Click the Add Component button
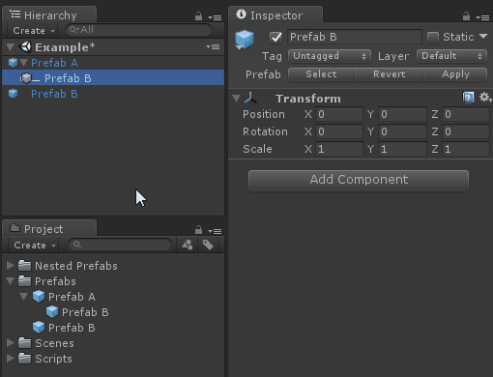Screen dimensions: 493x377 pos(359,181)
